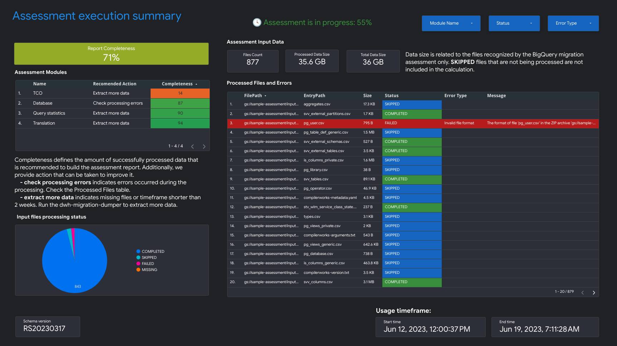This screenshot has height=346, width=617.
Task: Click the next page arrow in Processed Files table
Action: coord(594,292)
